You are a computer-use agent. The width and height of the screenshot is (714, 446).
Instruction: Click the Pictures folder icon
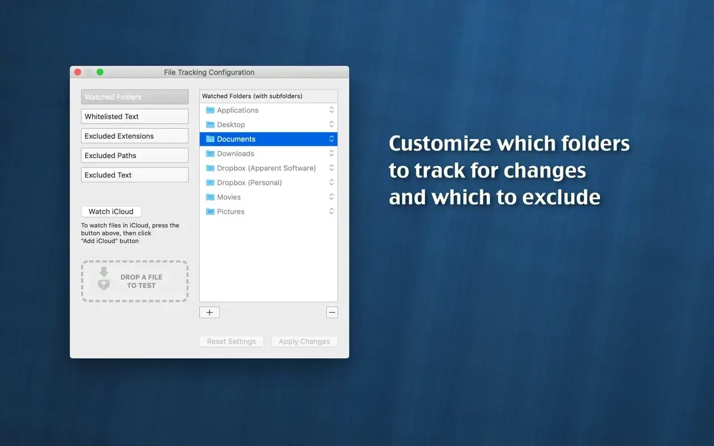[210, 211]
